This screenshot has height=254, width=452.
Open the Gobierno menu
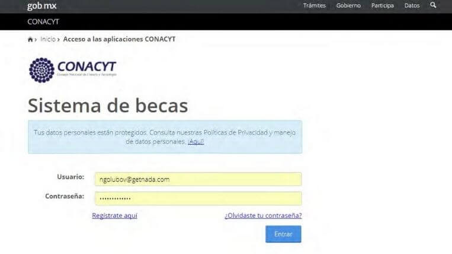(x=348, y=5)
